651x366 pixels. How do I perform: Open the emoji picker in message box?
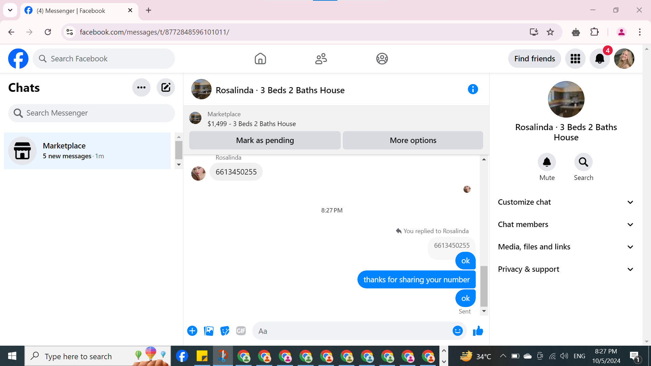point(457,331)
